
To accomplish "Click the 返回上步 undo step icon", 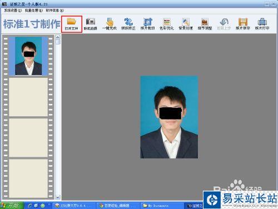I will [x=224, y=24].
